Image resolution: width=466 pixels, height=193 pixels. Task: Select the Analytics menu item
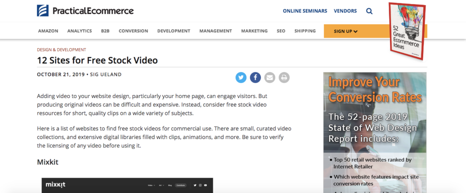(80, 31)
